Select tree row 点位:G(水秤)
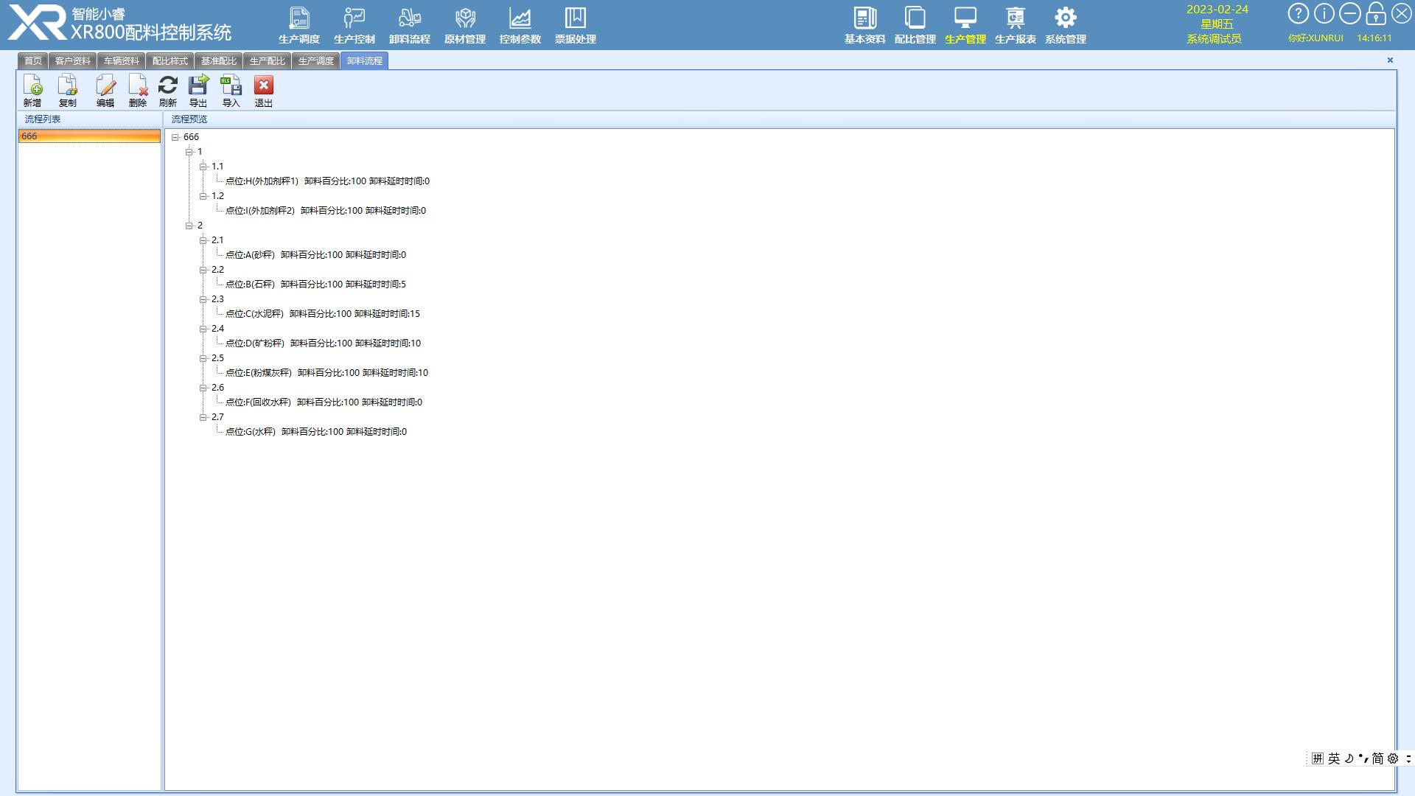 coord(316,432)
